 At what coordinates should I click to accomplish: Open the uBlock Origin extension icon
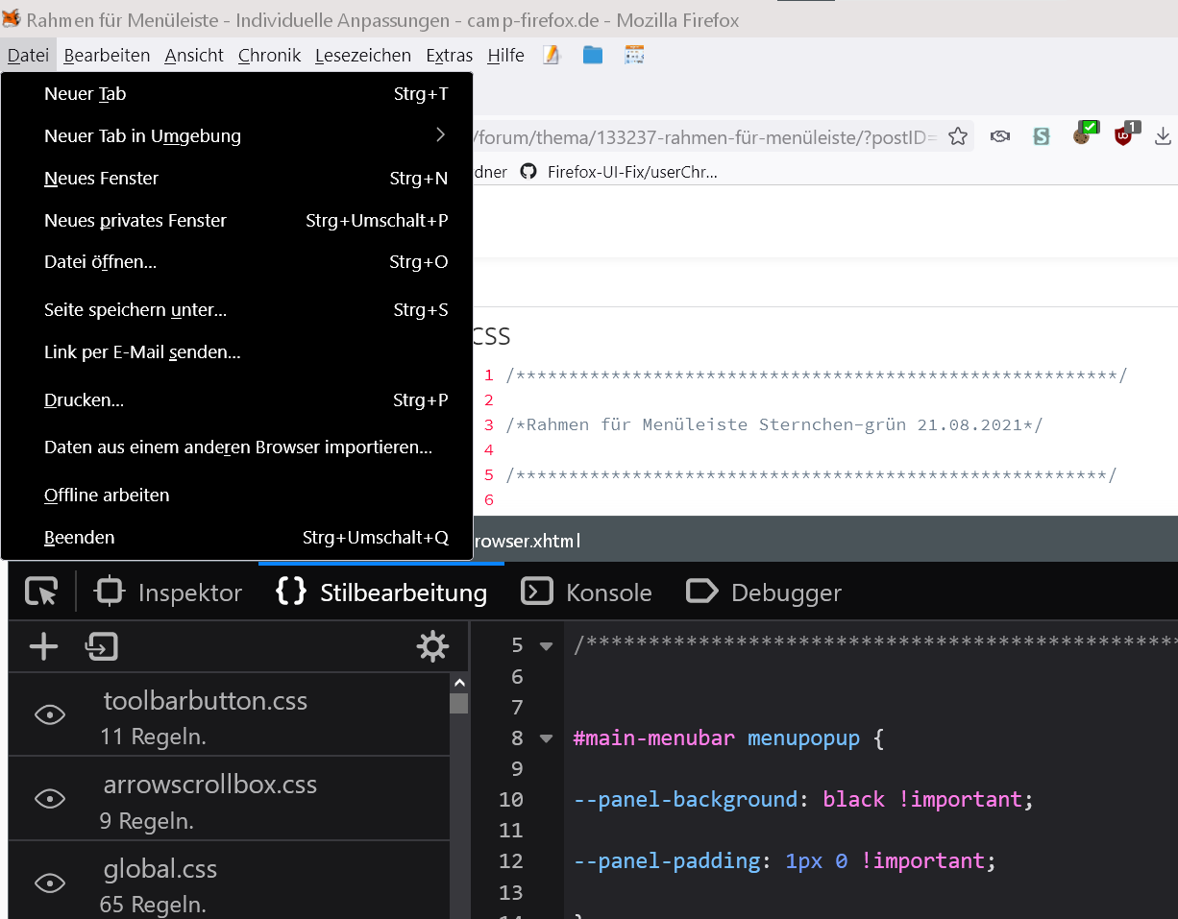pos(1124,135)
